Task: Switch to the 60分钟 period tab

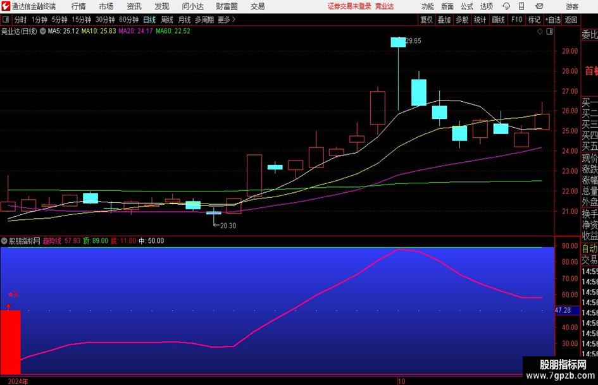Action: (129, 20)
